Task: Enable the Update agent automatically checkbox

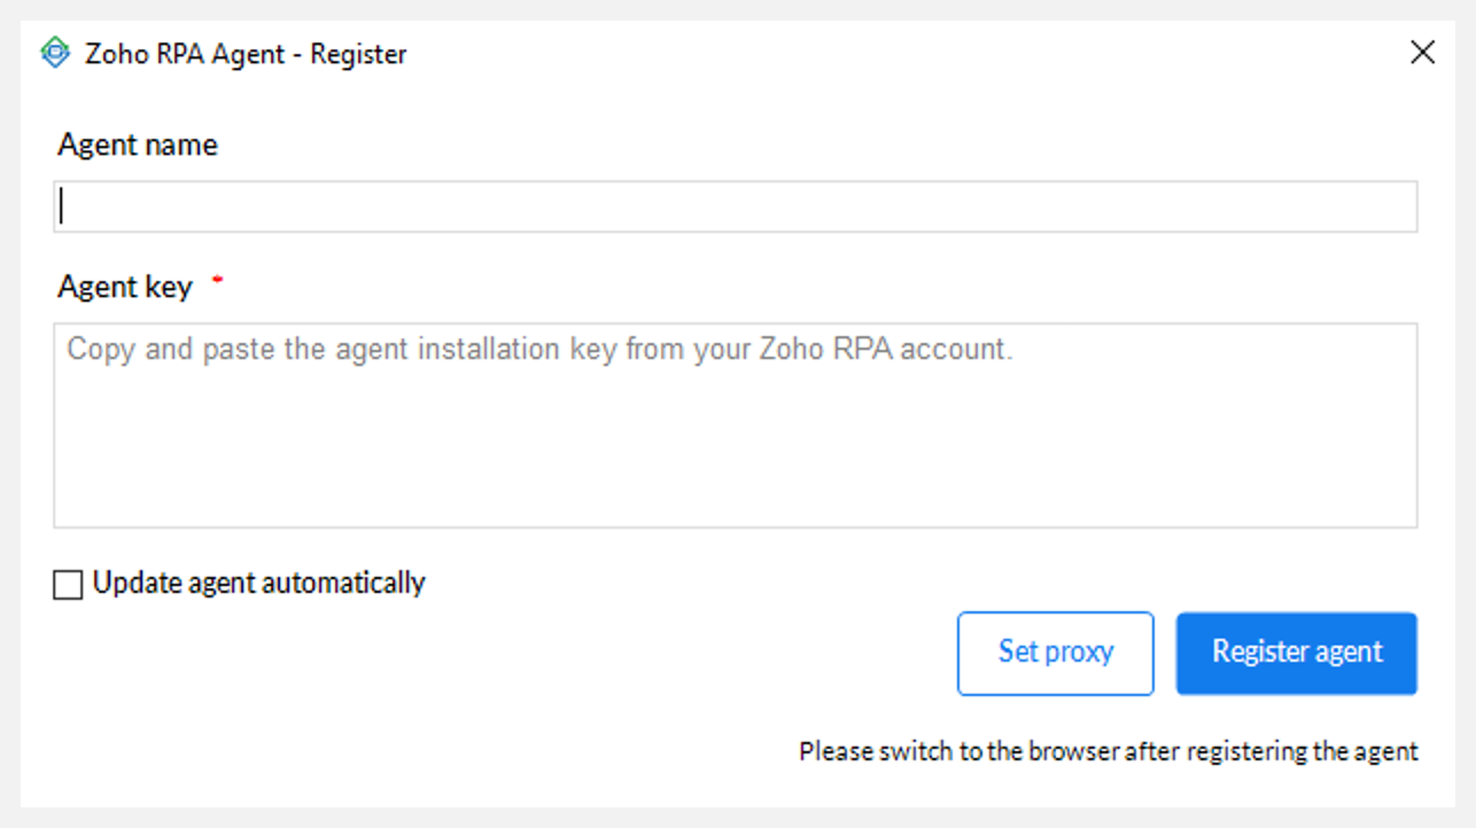Action: tap(68, 584)
